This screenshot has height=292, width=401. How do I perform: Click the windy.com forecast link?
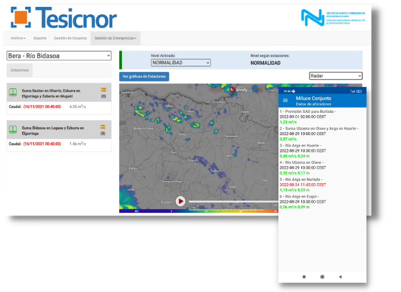[226, 210]
